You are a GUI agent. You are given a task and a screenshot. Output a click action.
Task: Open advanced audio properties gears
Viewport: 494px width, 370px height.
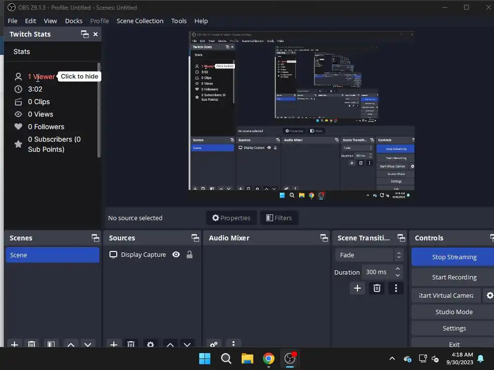pos(214,344)
